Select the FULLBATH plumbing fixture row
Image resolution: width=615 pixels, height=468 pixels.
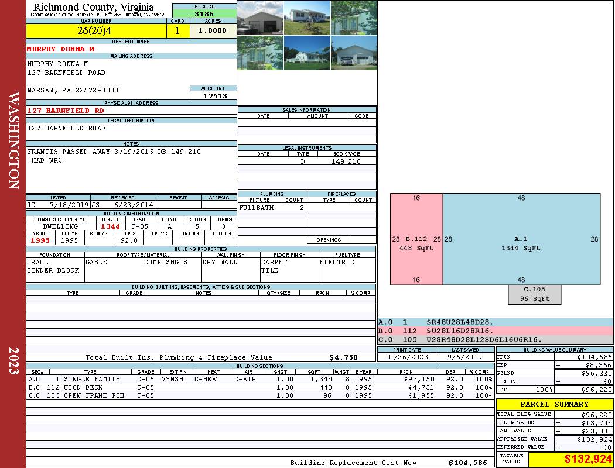coord(272,208)
